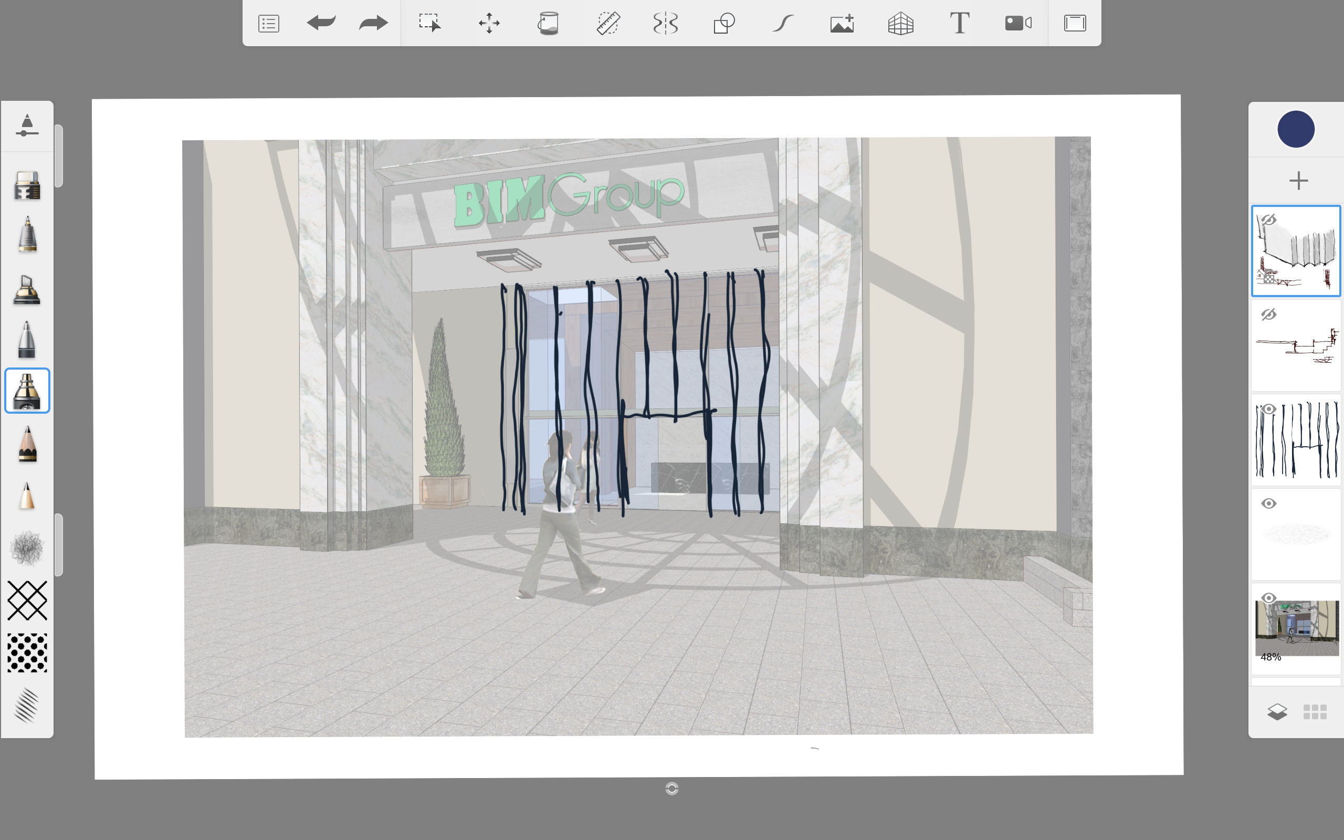This screenshot has height=840, width=1344.
Task: Activate the symmetry tool
Action: coord(665,23)
